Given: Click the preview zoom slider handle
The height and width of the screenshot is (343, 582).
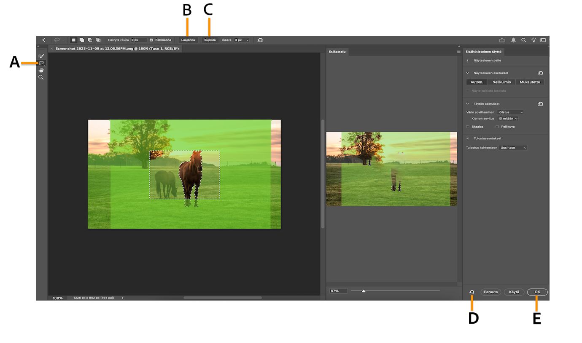Looking at the screenshot, I should [364, 291].
